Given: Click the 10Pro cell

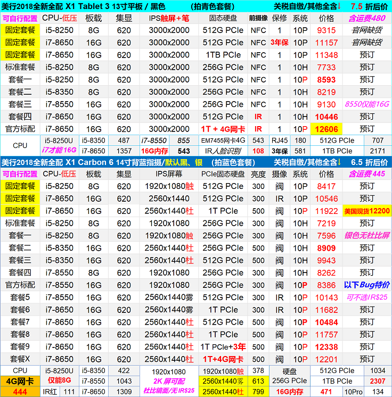Looking at the screenshot, I should coord(353,392).
